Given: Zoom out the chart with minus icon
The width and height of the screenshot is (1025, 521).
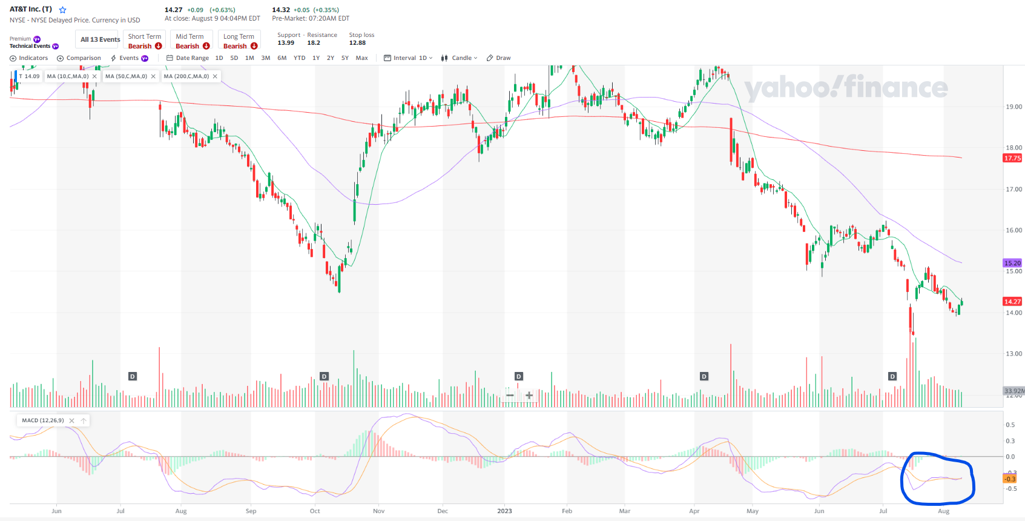Looking at the screenshot, I should click(510, 396).
